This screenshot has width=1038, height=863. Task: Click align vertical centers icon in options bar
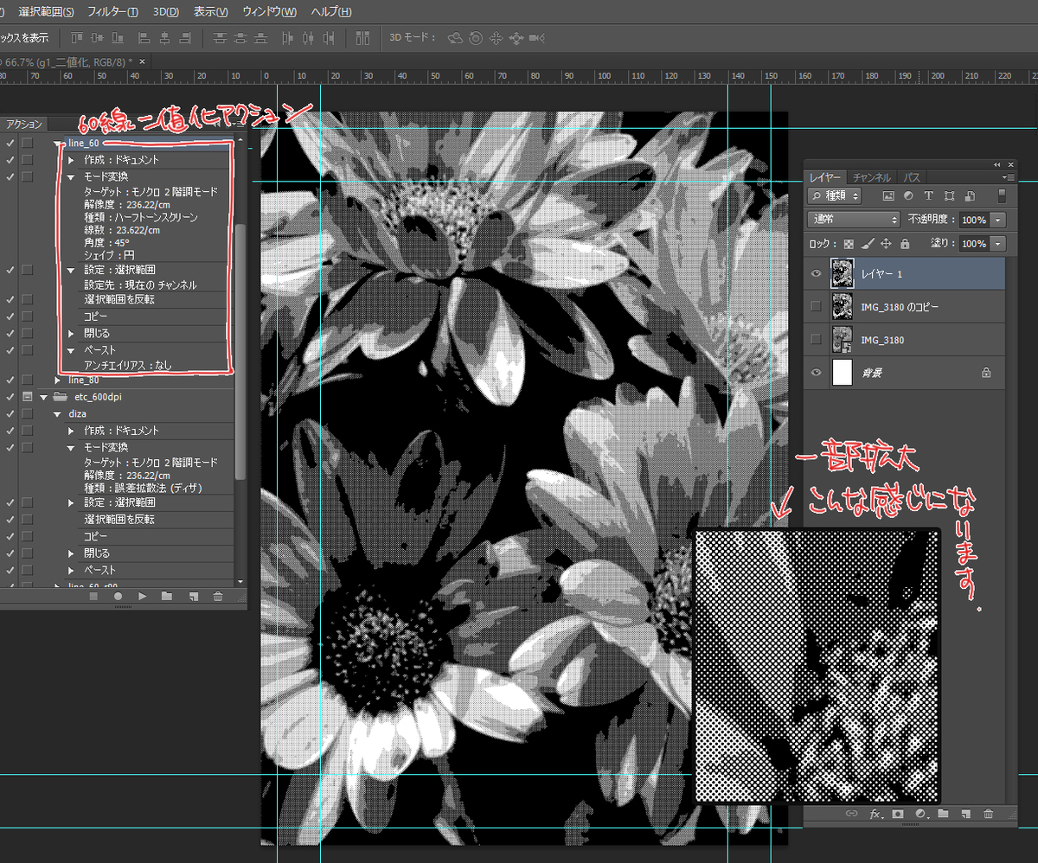(95, 38)
